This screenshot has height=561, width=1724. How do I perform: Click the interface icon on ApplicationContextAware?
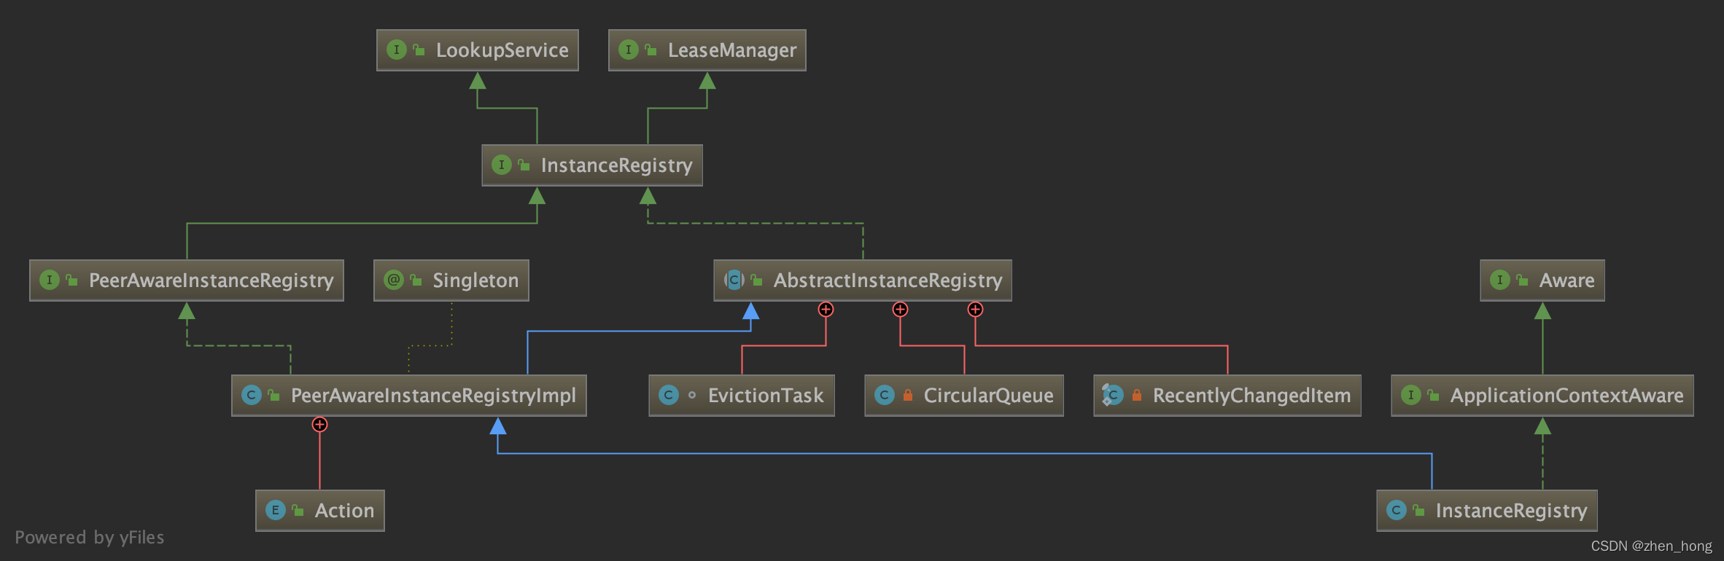point(1410,395)
